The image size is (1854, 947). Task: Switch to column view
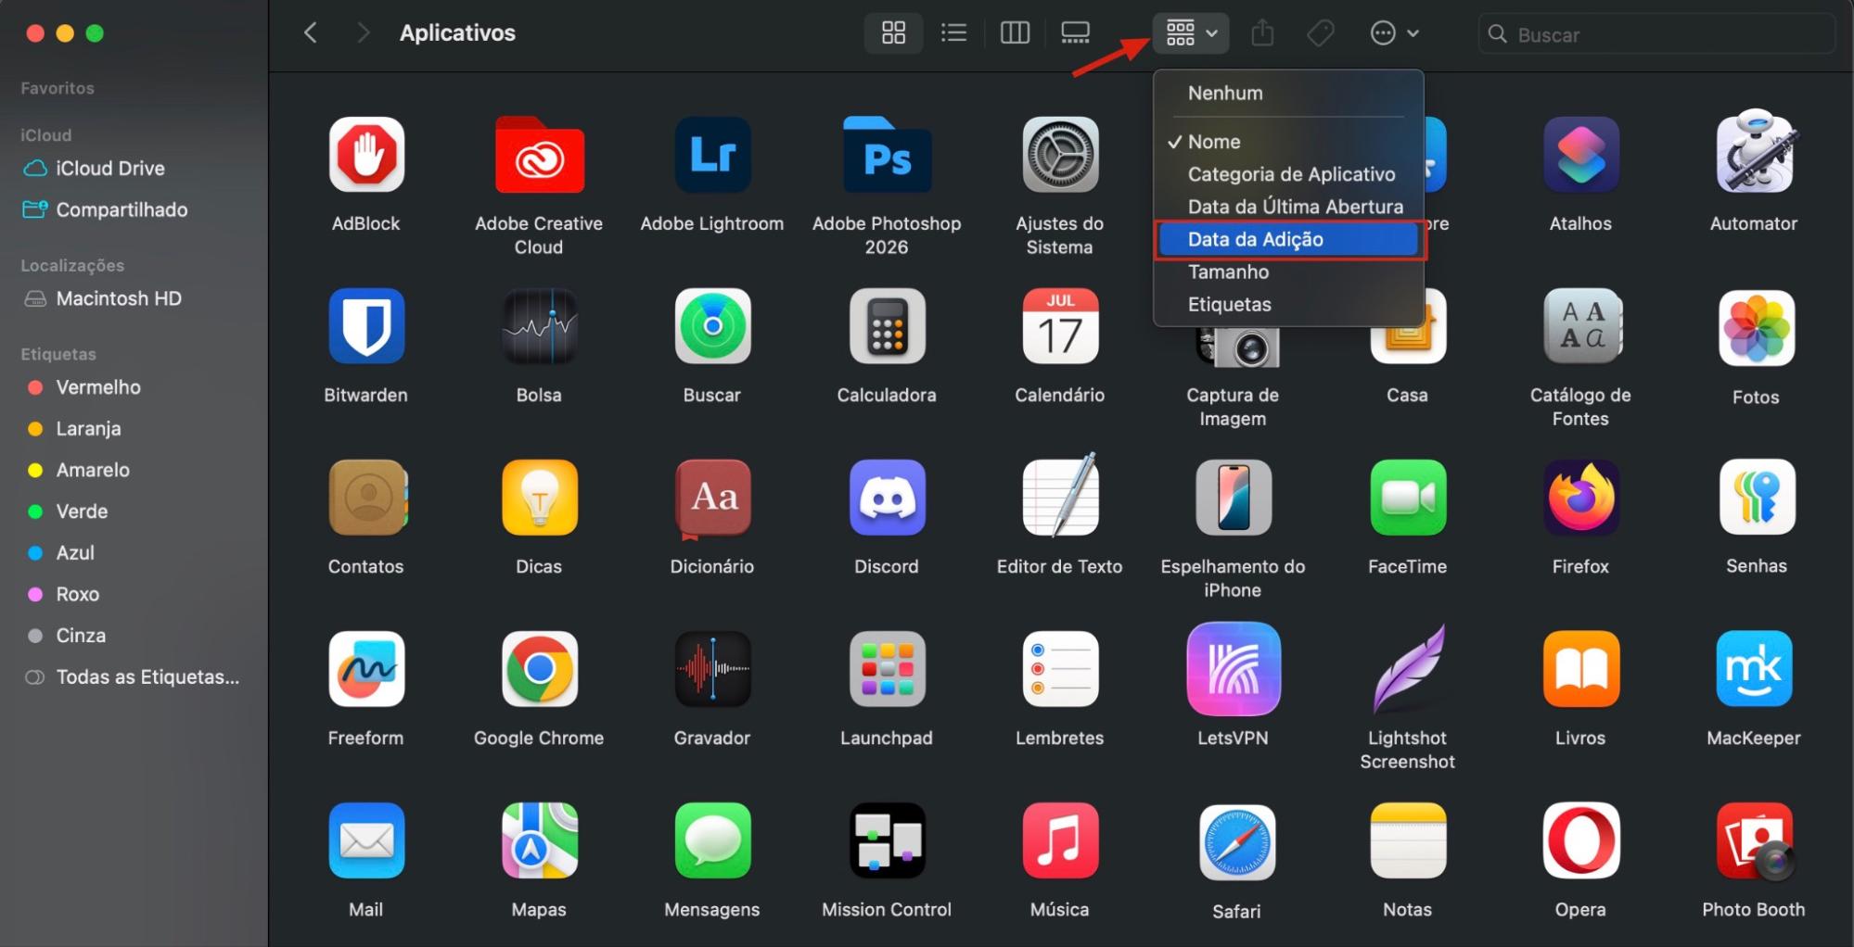[1015, 33]
